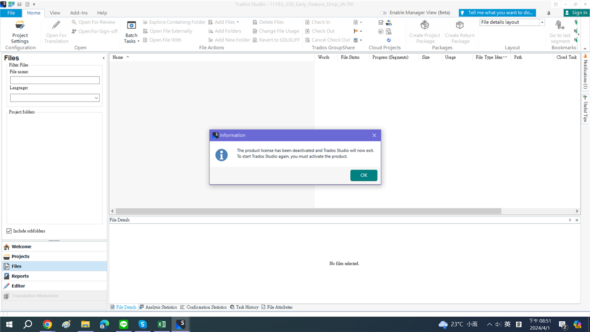Viewport: 590px width, 332px height.
Task: Go to the Editor view
Action: click(54, 286)
